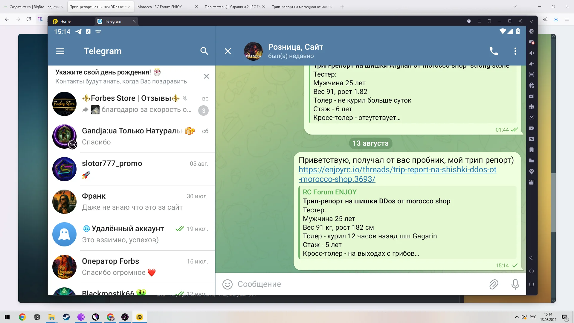The width and height of the screenshot is (574, 323).
Task: Open the Telegram hamburger menu
Action: [x=60, y=51]
